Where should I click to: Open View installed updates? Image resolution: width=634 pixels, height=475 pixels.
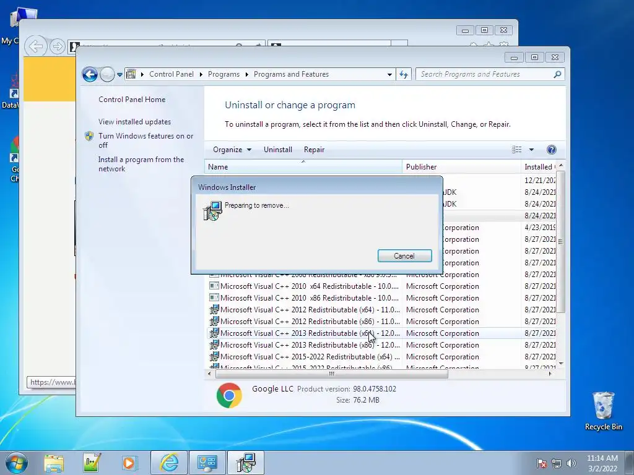coord(134,122)
